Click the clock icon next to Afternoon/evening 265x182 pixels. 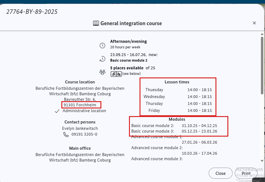pos(102,46)
